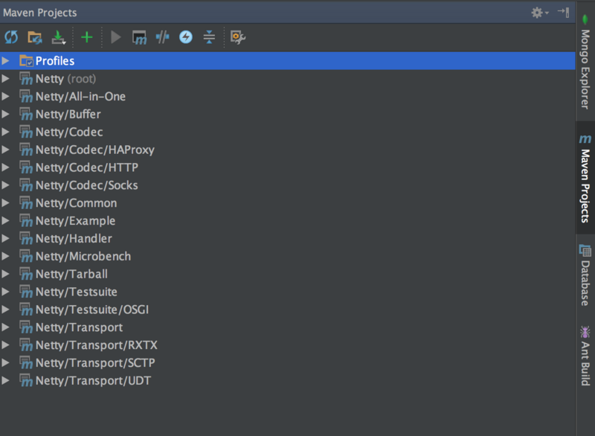Image resolution: width=595 pixels, height=436 pixels.
Task: Expand Netty/Transport/RXTX arrow
Action: (x=6, y=345)
